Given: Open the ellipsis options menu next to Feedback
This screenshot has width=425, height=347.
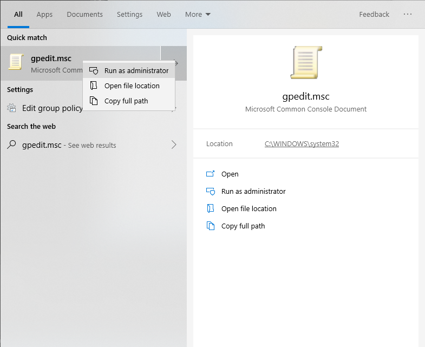Looking at the screenshot, I should click(x=409, y=15).
